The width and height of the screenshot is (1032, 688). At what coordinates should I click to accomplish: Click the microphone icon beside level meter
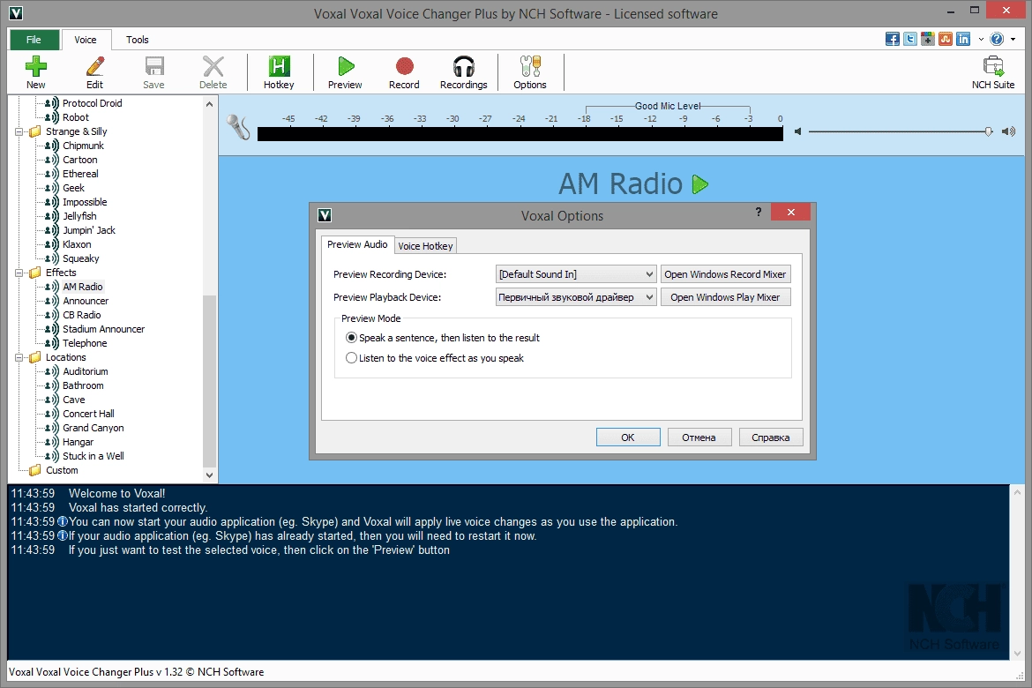238,127
